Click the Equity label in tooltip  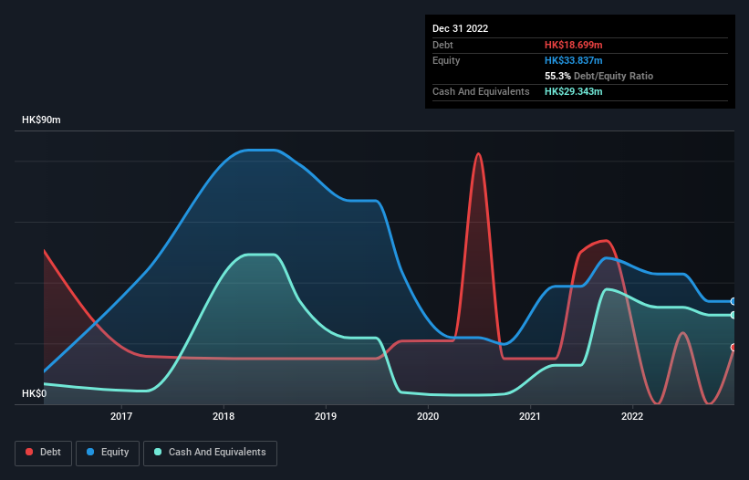(x=446, y=60)
